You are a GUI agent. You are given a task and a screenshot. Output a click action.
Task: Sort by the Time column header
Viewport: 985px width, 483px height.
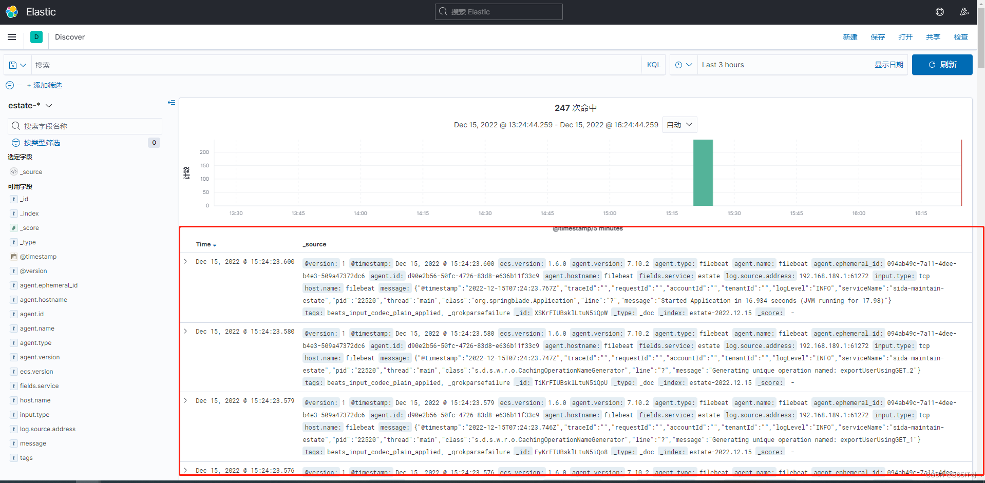tap(206, 244)
